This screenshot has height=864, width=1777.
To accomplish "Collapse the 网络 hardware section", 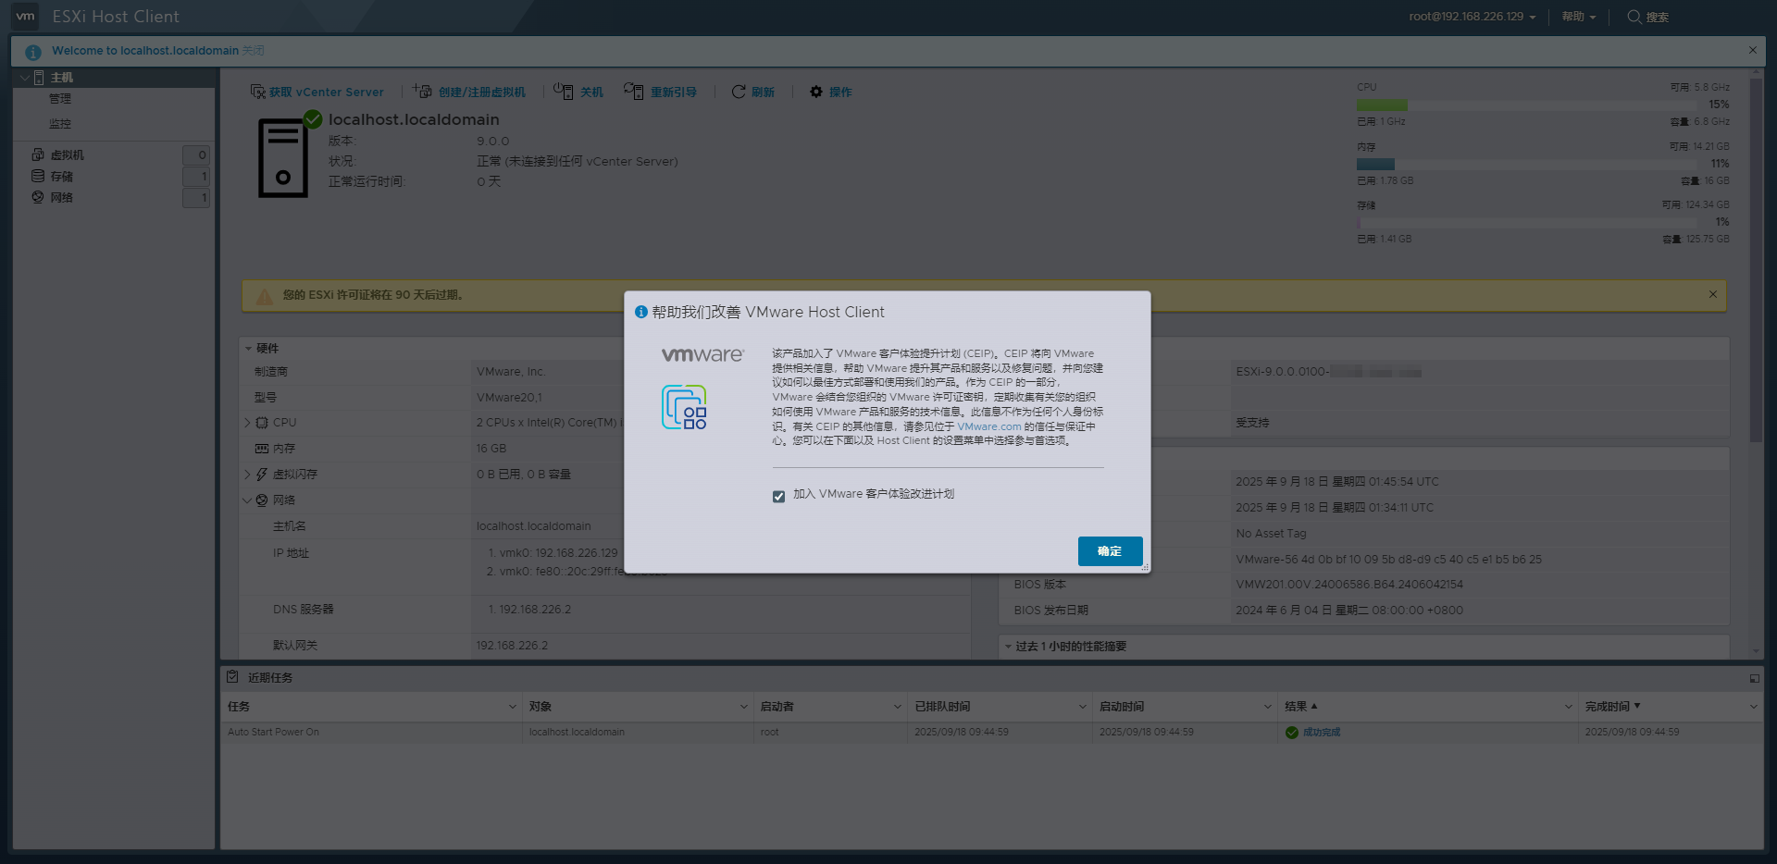I will point(247,500).
